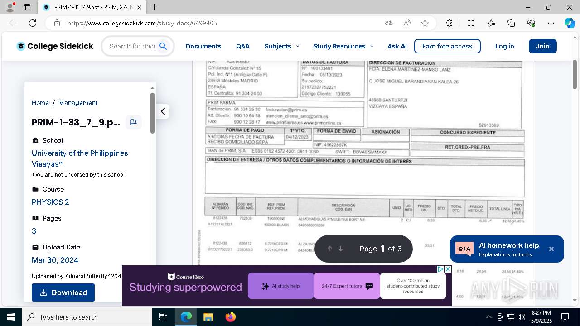Open the favorites list icon

[x=491, y=23]
